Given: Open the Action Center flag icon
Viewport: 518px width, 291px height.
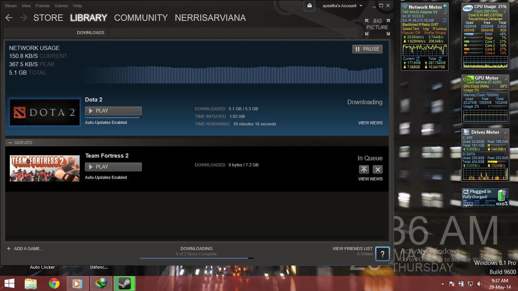Looking at the screenshot, I should tap(452, 284).
